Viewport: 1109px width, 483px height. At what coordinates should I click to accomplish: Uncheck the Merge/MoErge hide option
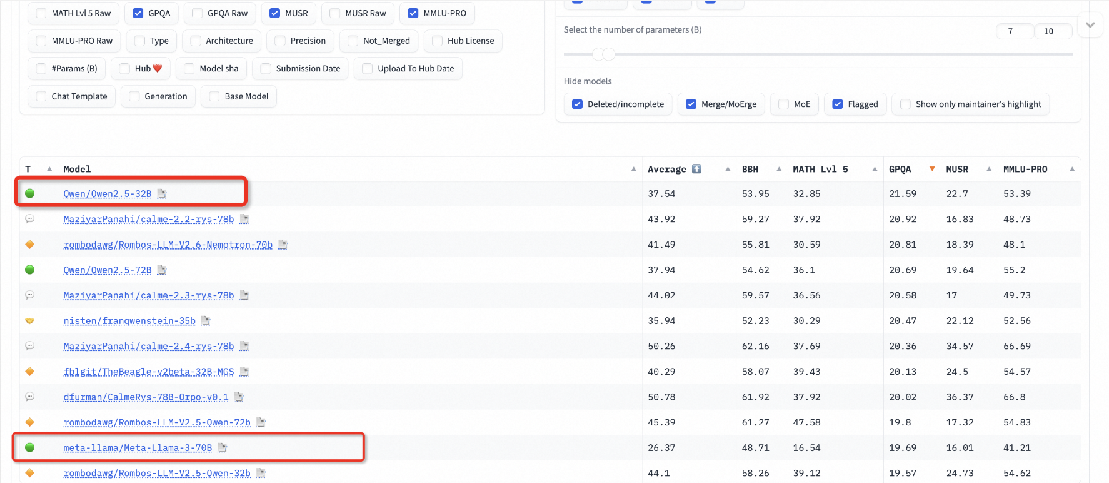click(691, 104)
